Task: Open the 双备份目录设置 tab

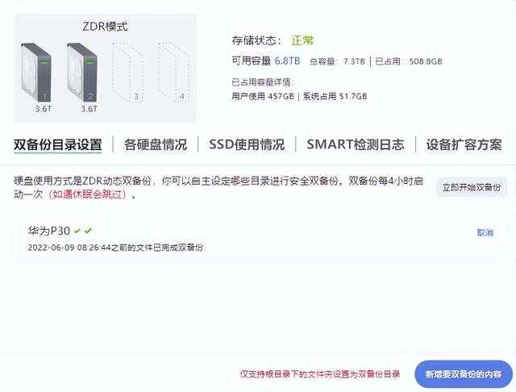Action: pyautogui.click(x=58, y=144)
